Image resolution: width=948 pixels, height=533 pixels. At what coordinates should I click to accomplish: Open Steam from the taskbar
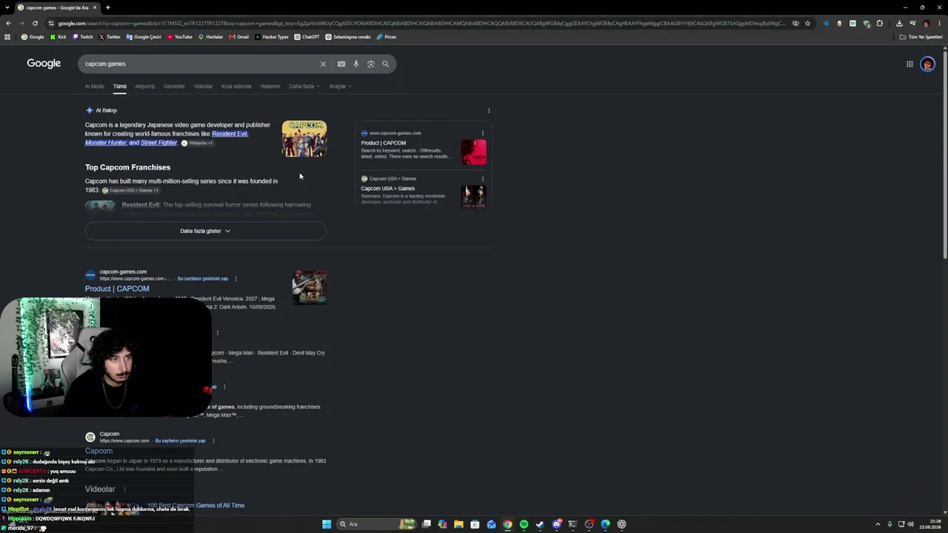click(x=540, y=524)
